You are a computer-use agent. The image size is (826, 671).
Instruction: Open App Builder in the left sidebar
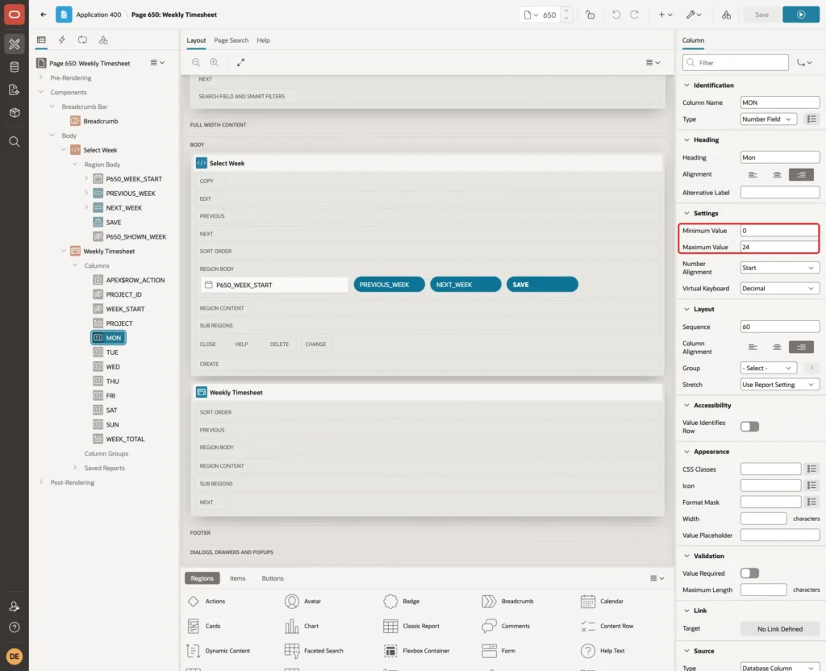click(x=15, y=44)
